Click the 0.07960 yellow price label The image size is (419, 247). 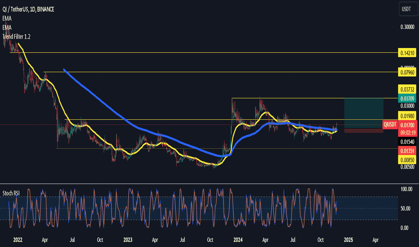coord(407,72)
